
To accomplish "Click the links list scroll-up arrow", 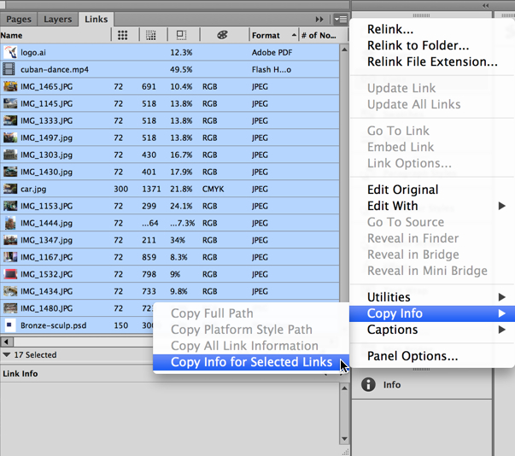I will pyautogui.click(x=344, y=50).
